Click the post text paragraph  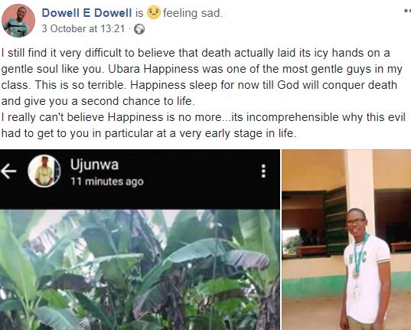pos(203,93)
